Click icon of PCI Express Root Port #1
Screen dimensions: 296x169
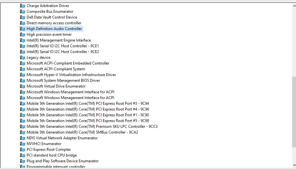tap(22, 115)
